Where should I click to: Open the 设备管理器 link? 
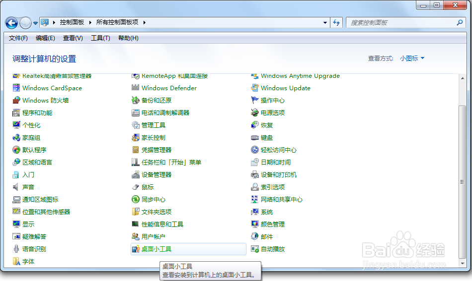point(157,175)
